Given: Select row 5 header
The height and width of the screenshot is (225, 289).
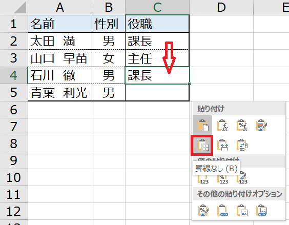Looking at the screenshot, I should pos(14,92).
